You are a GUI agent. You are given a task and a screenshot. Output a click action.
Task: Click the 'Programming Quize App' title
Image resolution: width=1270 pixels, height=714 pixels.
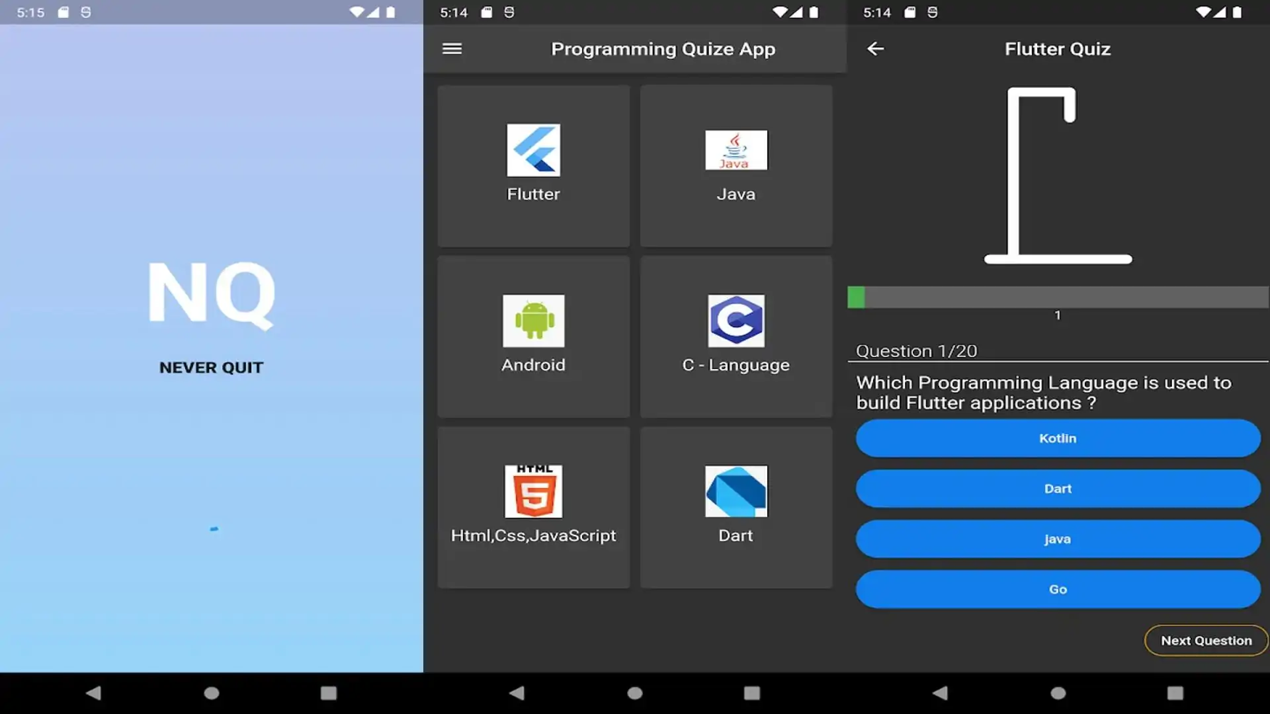[x=663, y=49]
